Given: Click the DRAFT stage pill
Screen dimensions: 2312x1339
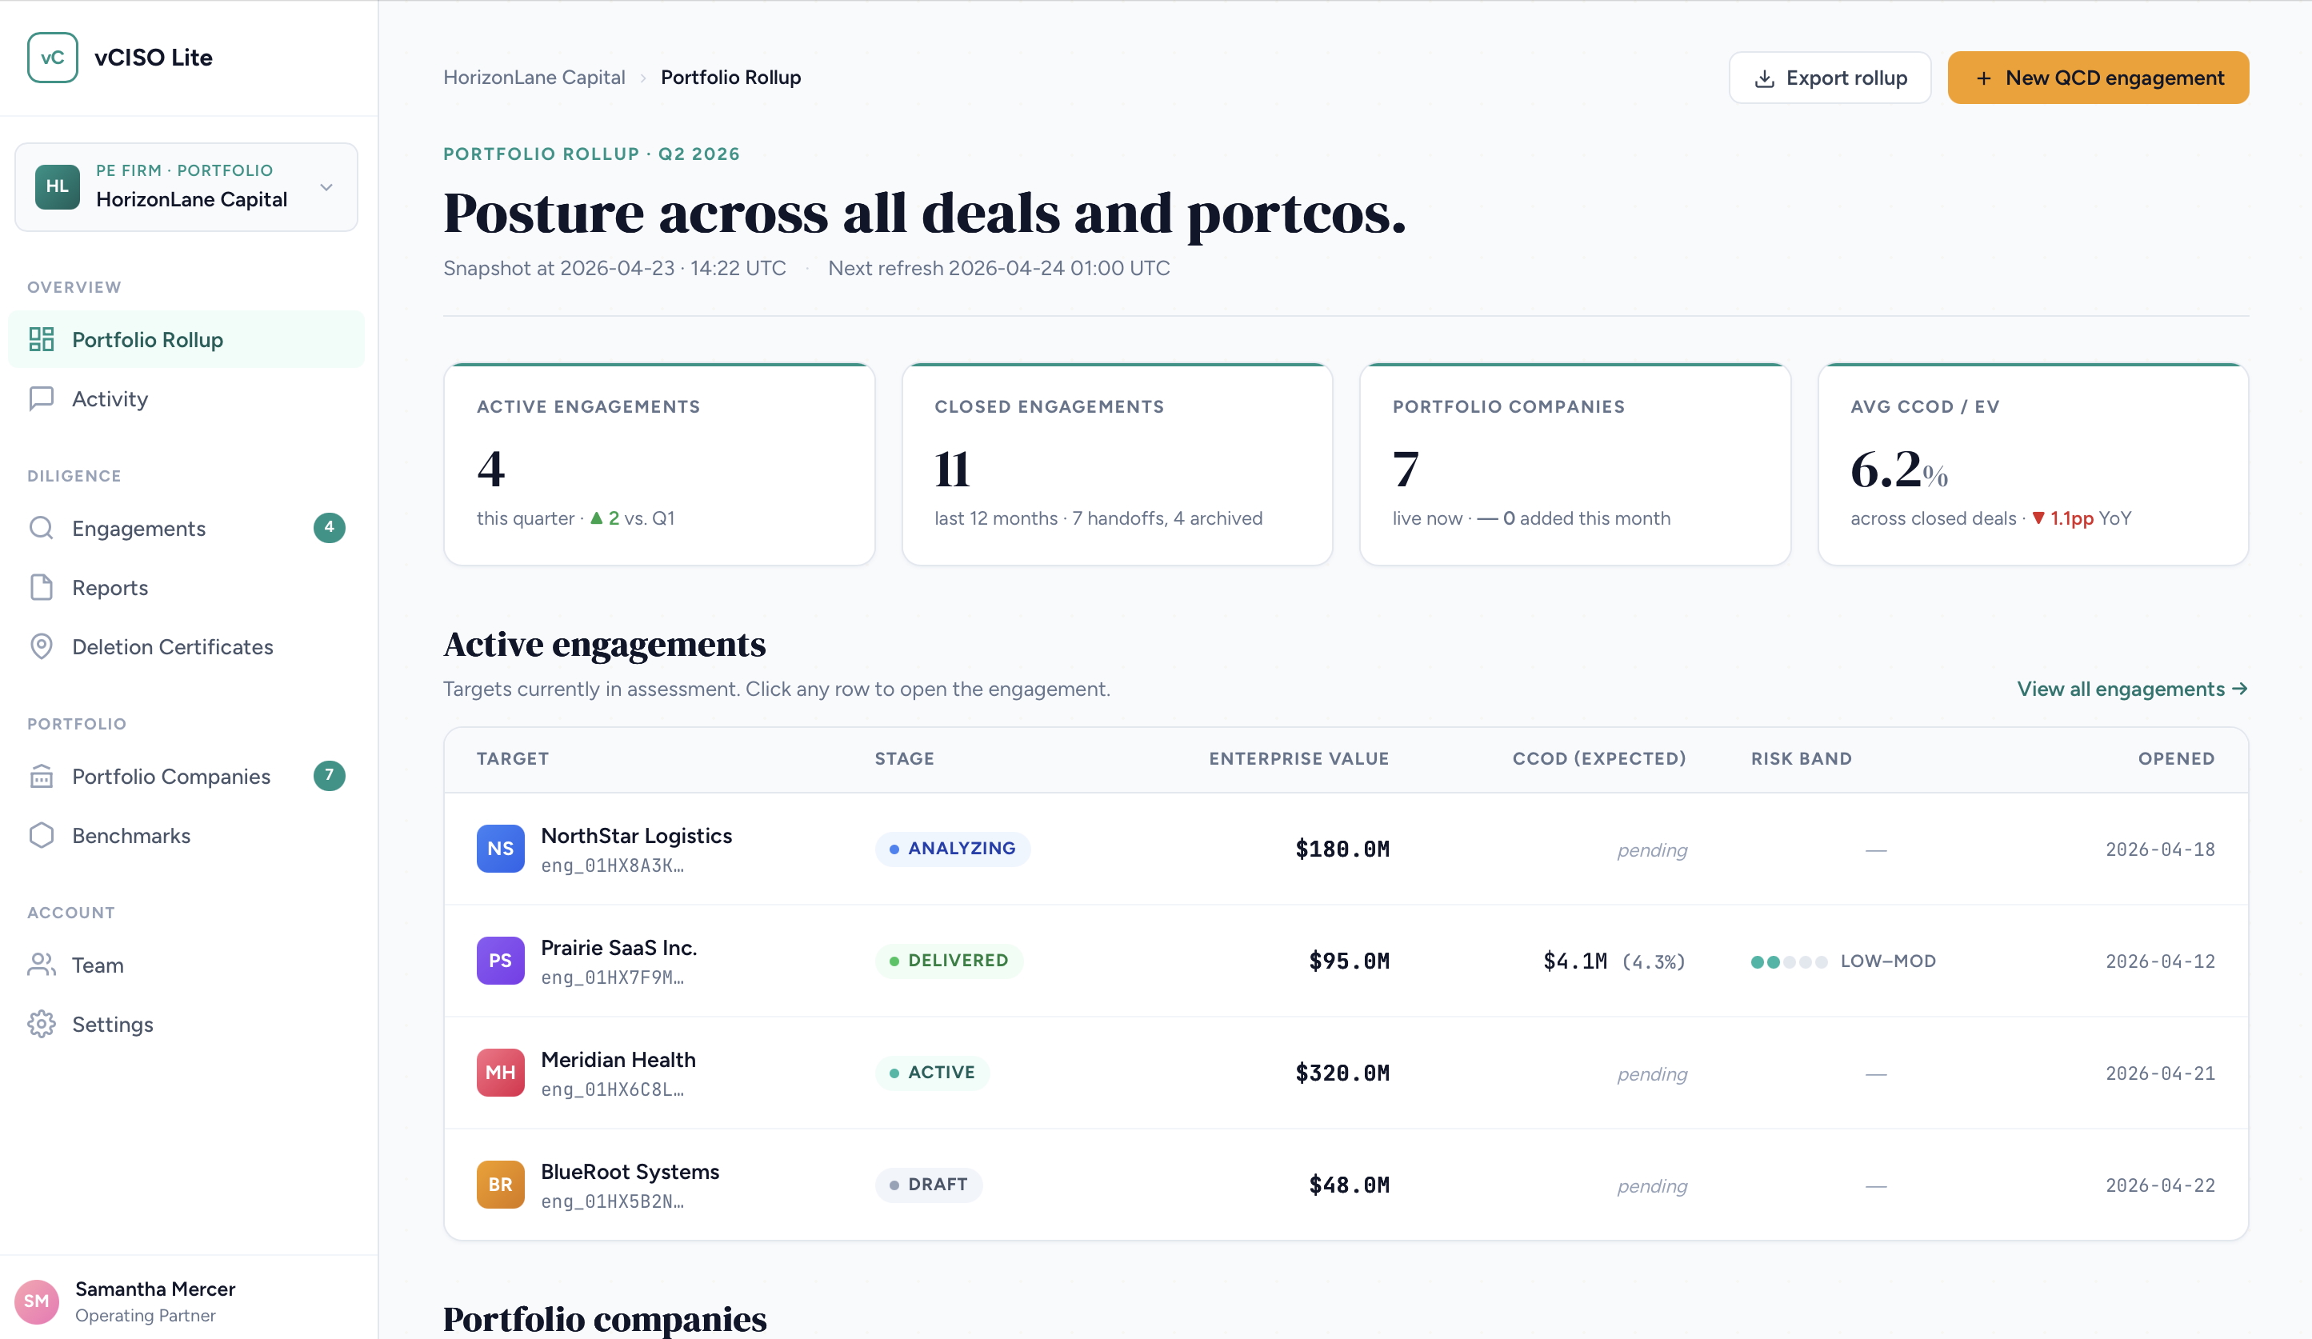Looking at the screenshot, I should pos(929,1184).
